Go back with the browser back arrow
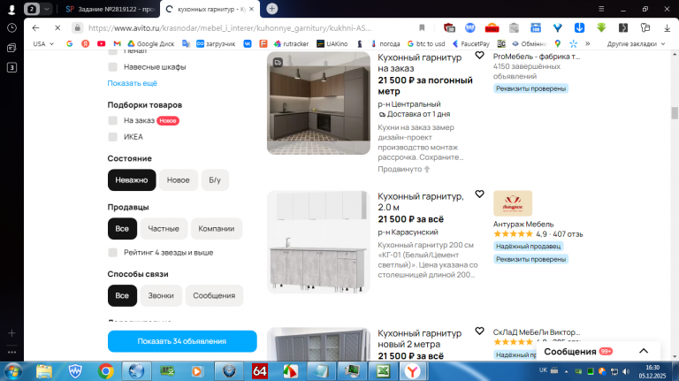 pyautogui.click(x=35, y=27)
